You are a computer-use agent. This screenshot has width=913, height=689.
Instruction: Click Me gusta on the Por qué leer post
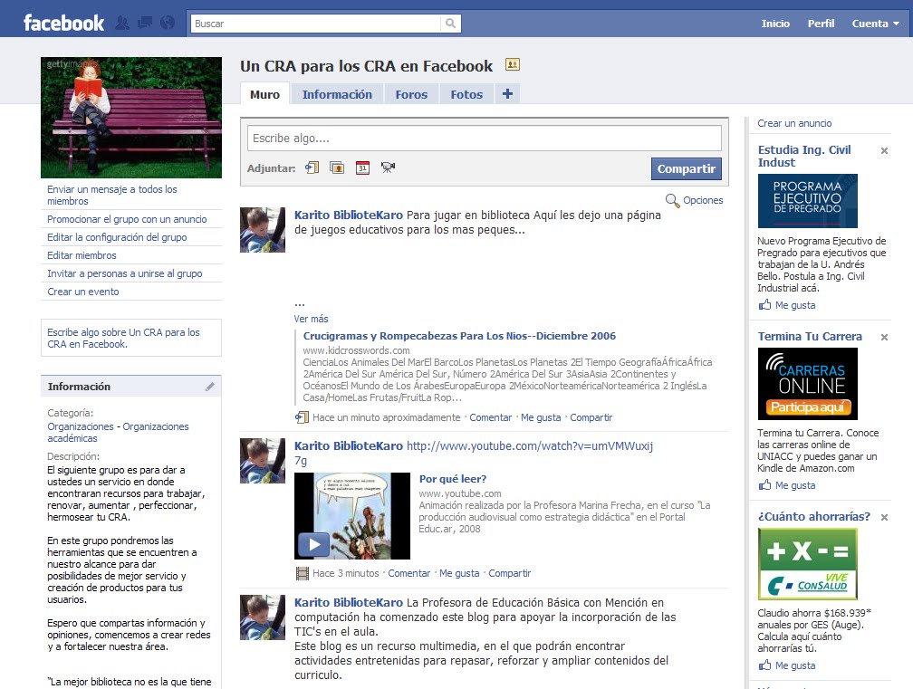point(459,573)
